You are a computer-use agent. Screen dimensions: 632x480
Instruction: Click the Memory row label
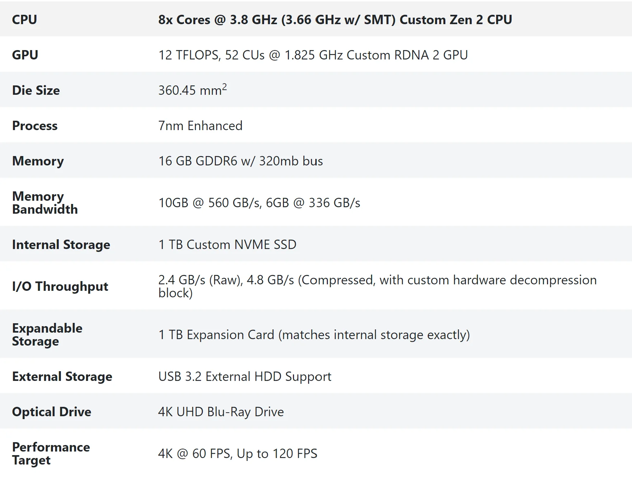(38, 161)
